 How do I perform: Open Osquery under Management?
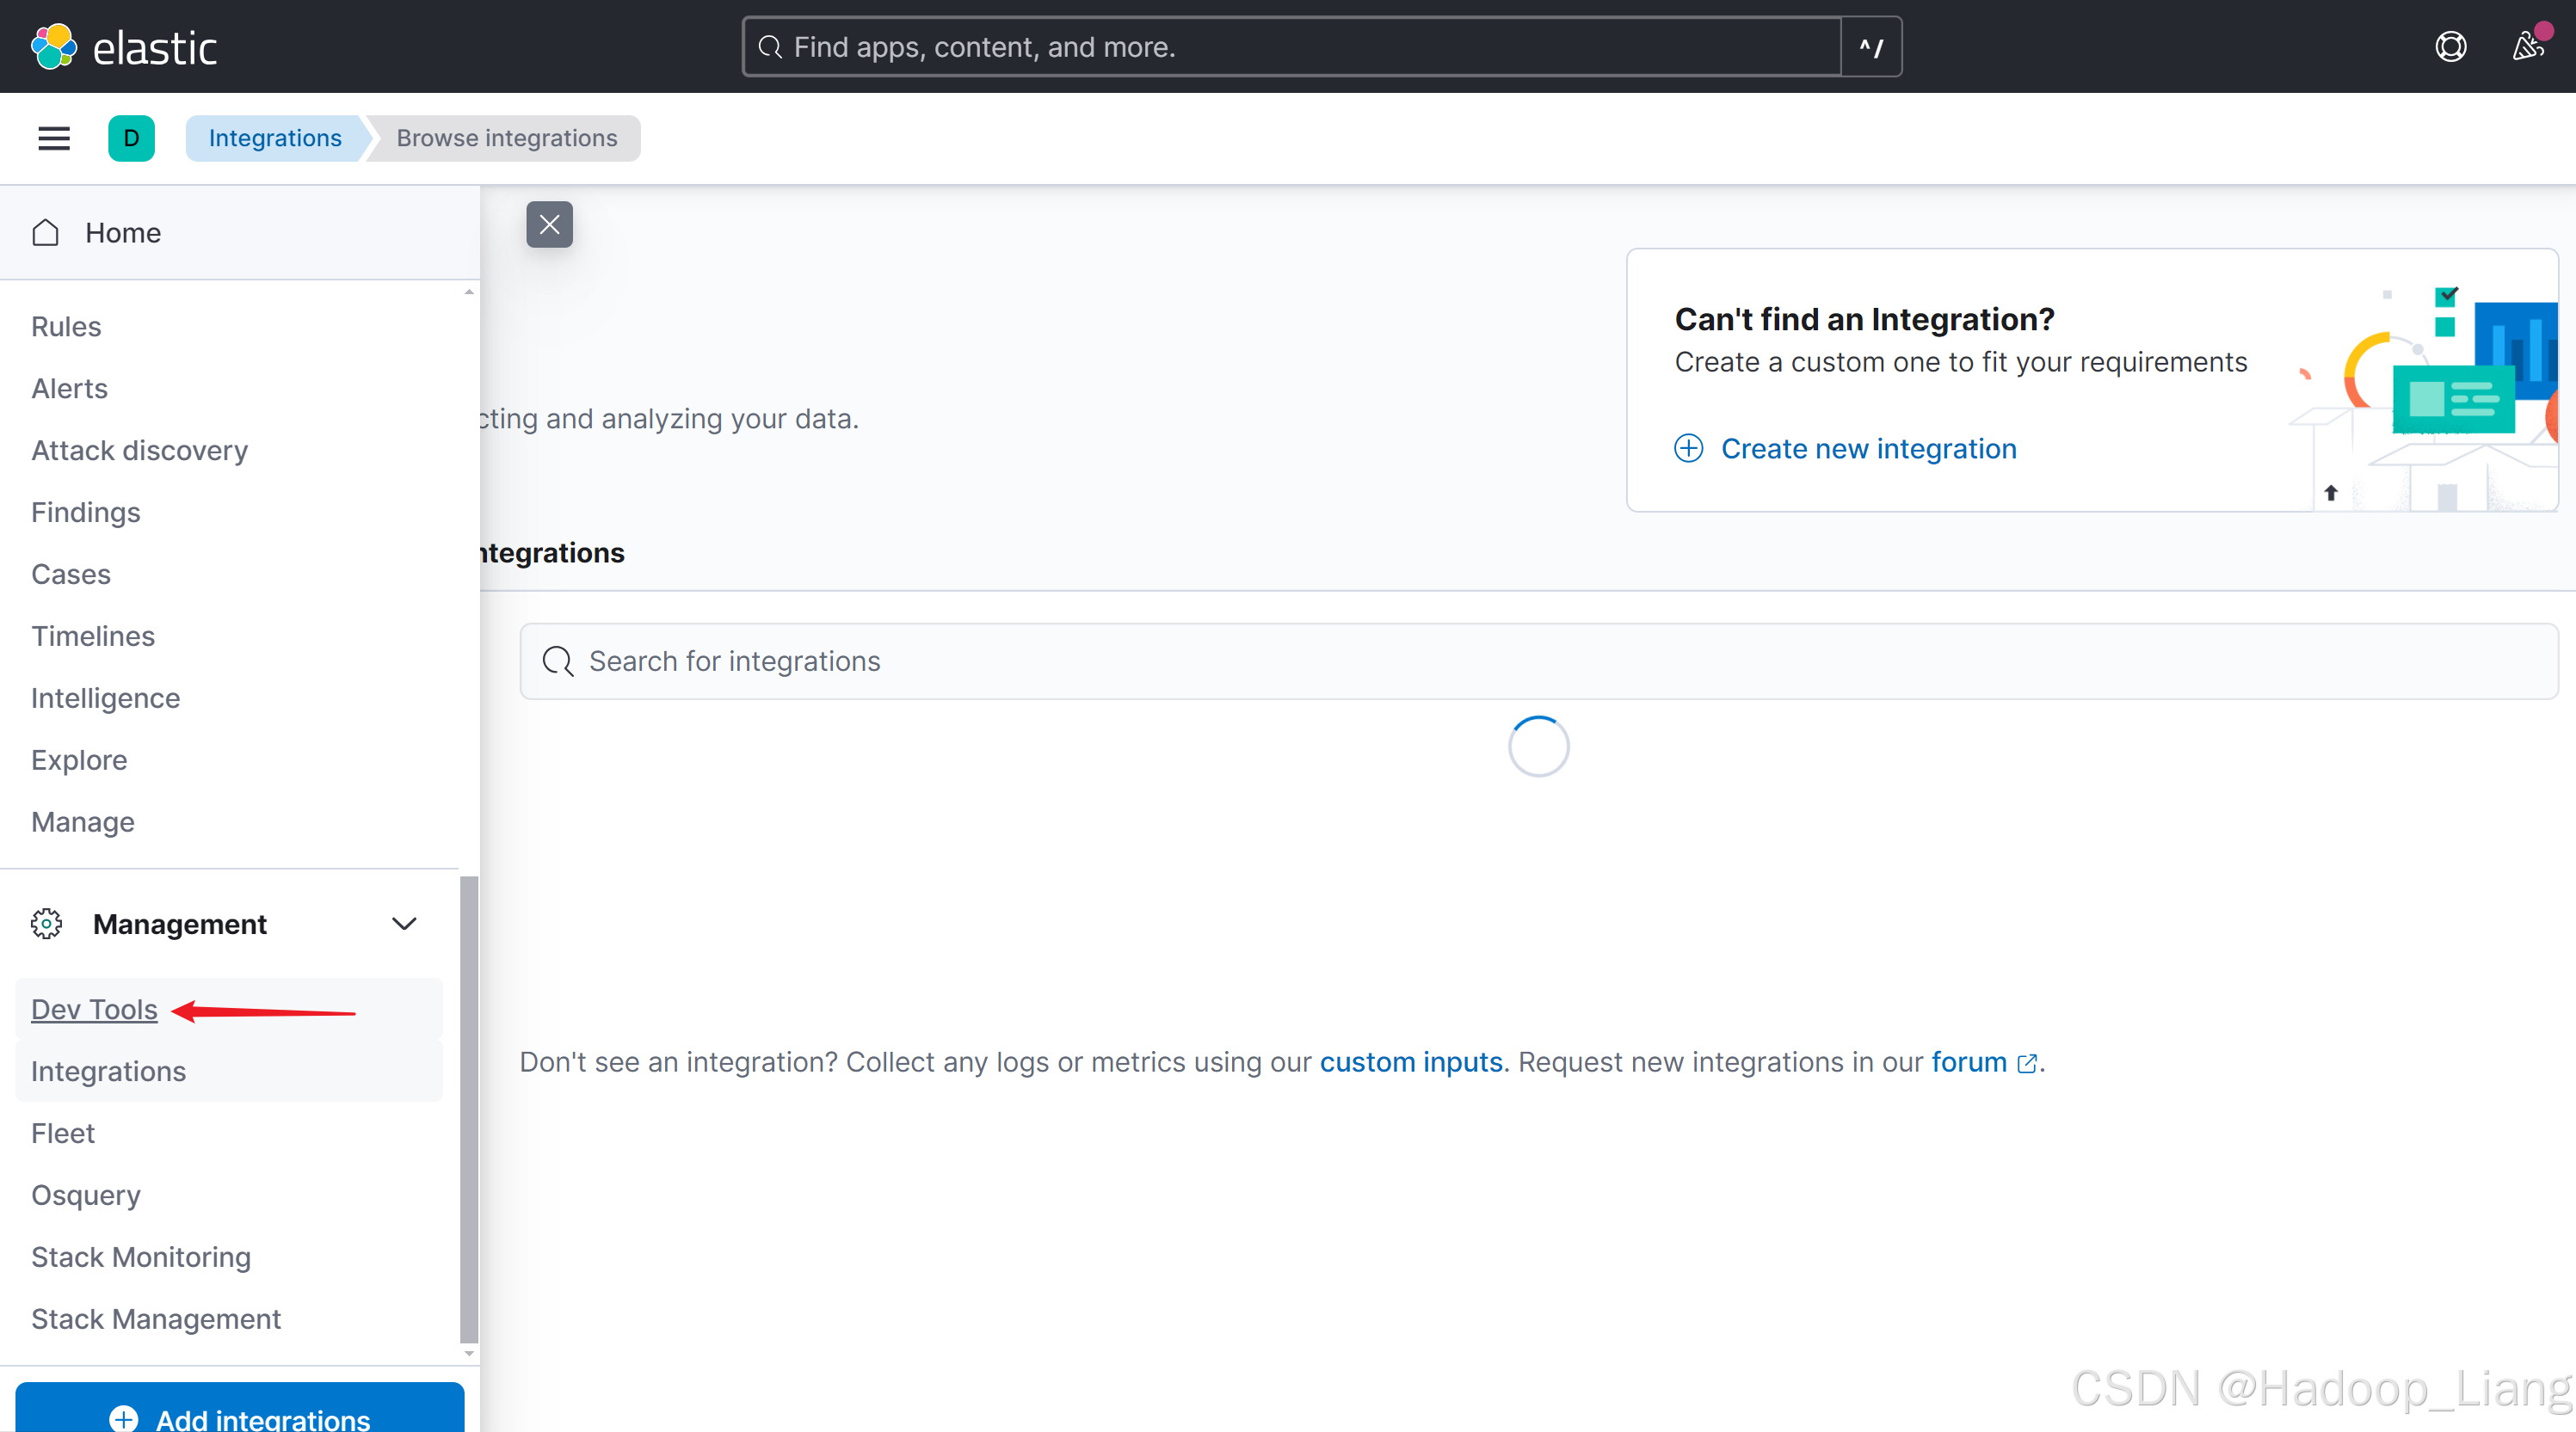pos(85,1195)
